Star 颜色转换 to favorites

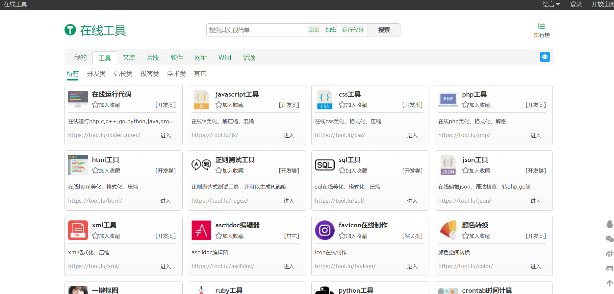(476, 236)
